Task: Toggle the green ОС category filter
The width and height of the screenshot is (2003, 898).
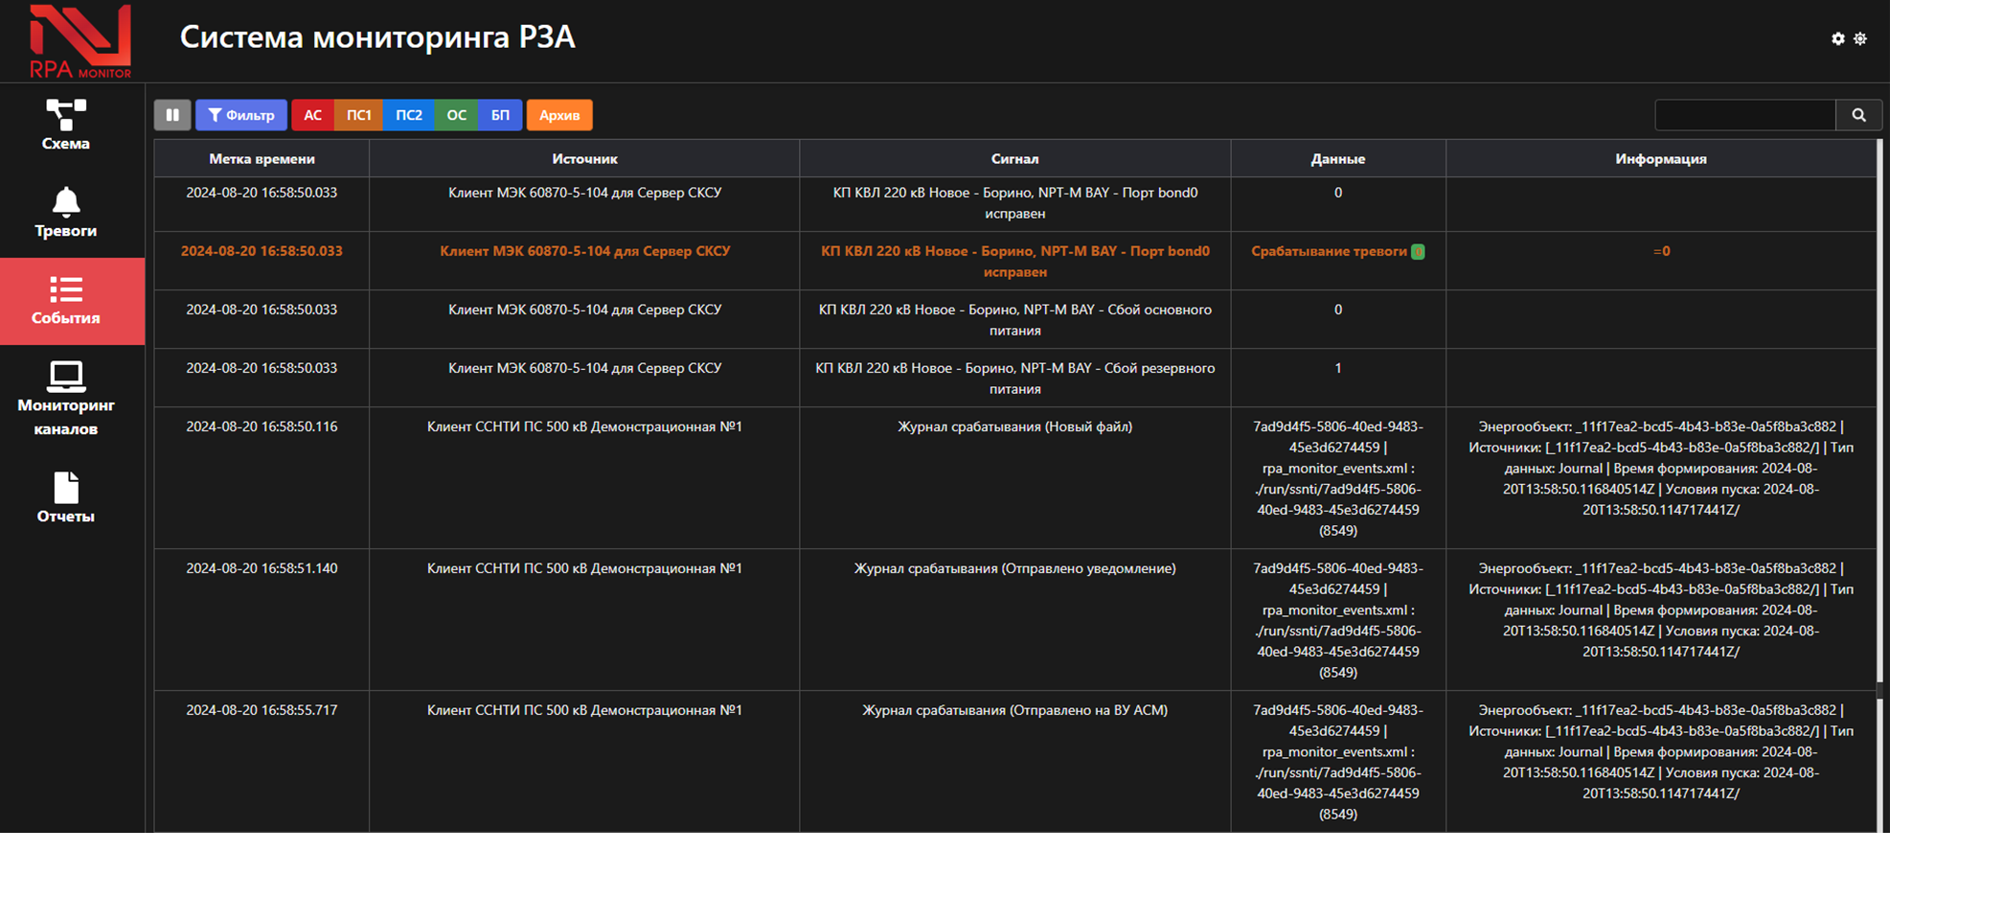Action: pos(457,115)
